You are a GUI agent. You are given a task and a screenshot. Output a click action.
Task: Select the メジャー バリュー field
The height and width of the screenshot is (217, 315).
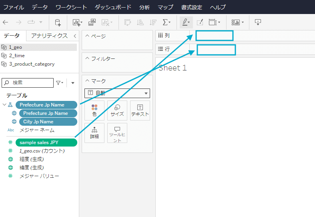[39, 176]
